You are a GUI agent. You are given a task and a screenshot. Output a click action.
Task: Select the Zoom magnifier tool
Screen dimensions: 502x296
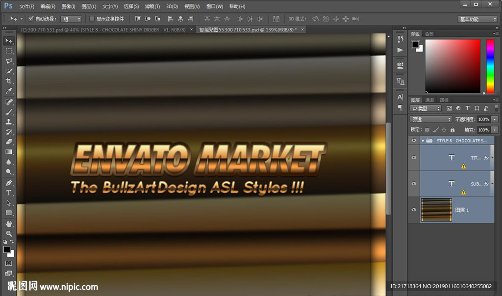coord(9,234)
